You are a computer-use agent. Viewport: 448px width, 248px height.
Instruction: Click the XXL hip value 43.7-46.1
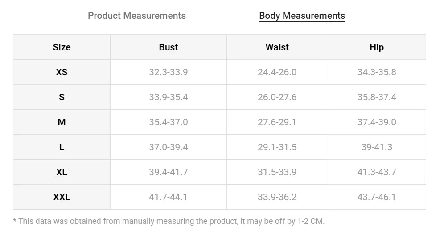(377, 197)
